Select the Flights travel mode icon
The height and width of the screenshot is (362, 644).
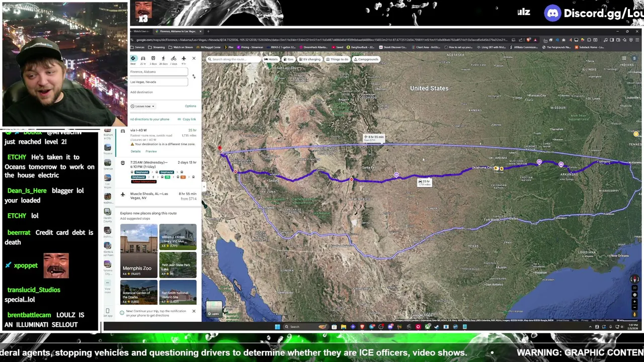click(184, 59)
